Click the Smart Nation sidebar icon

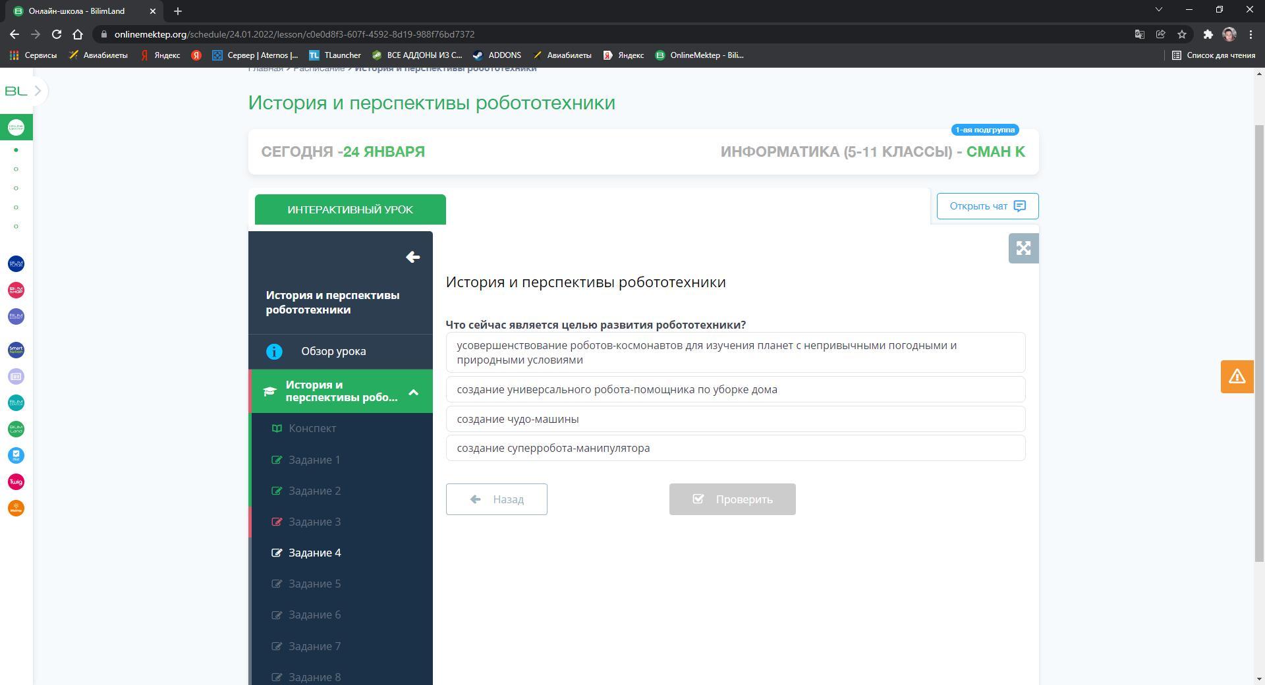pyautogui.click(x=16, y=350)
